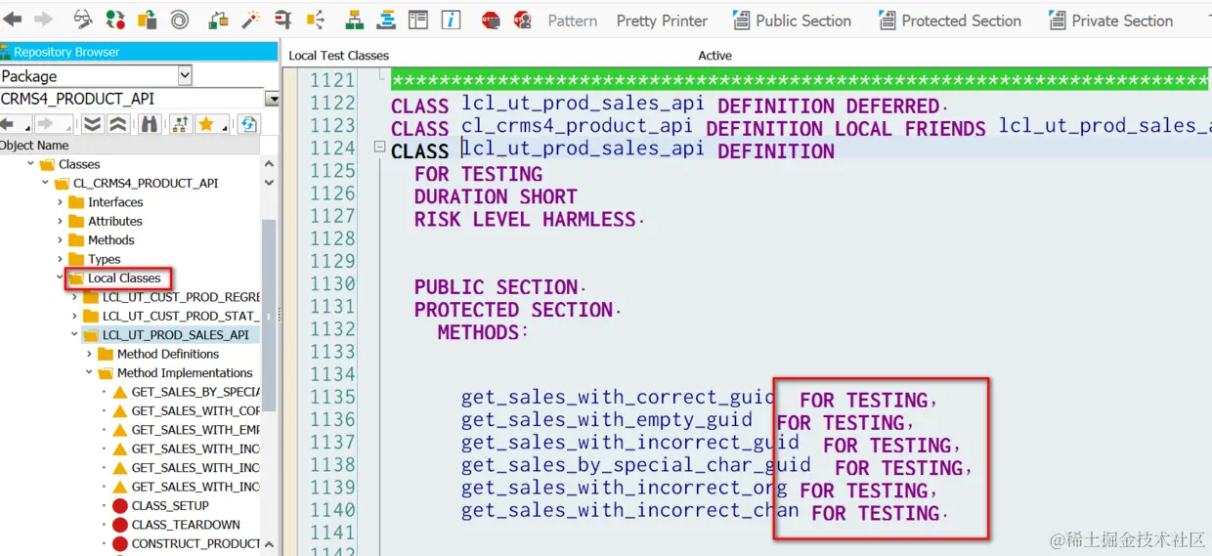Click the binoculars find icon
The width and height of the screenshot is (1212, 556).
point(150,124)
